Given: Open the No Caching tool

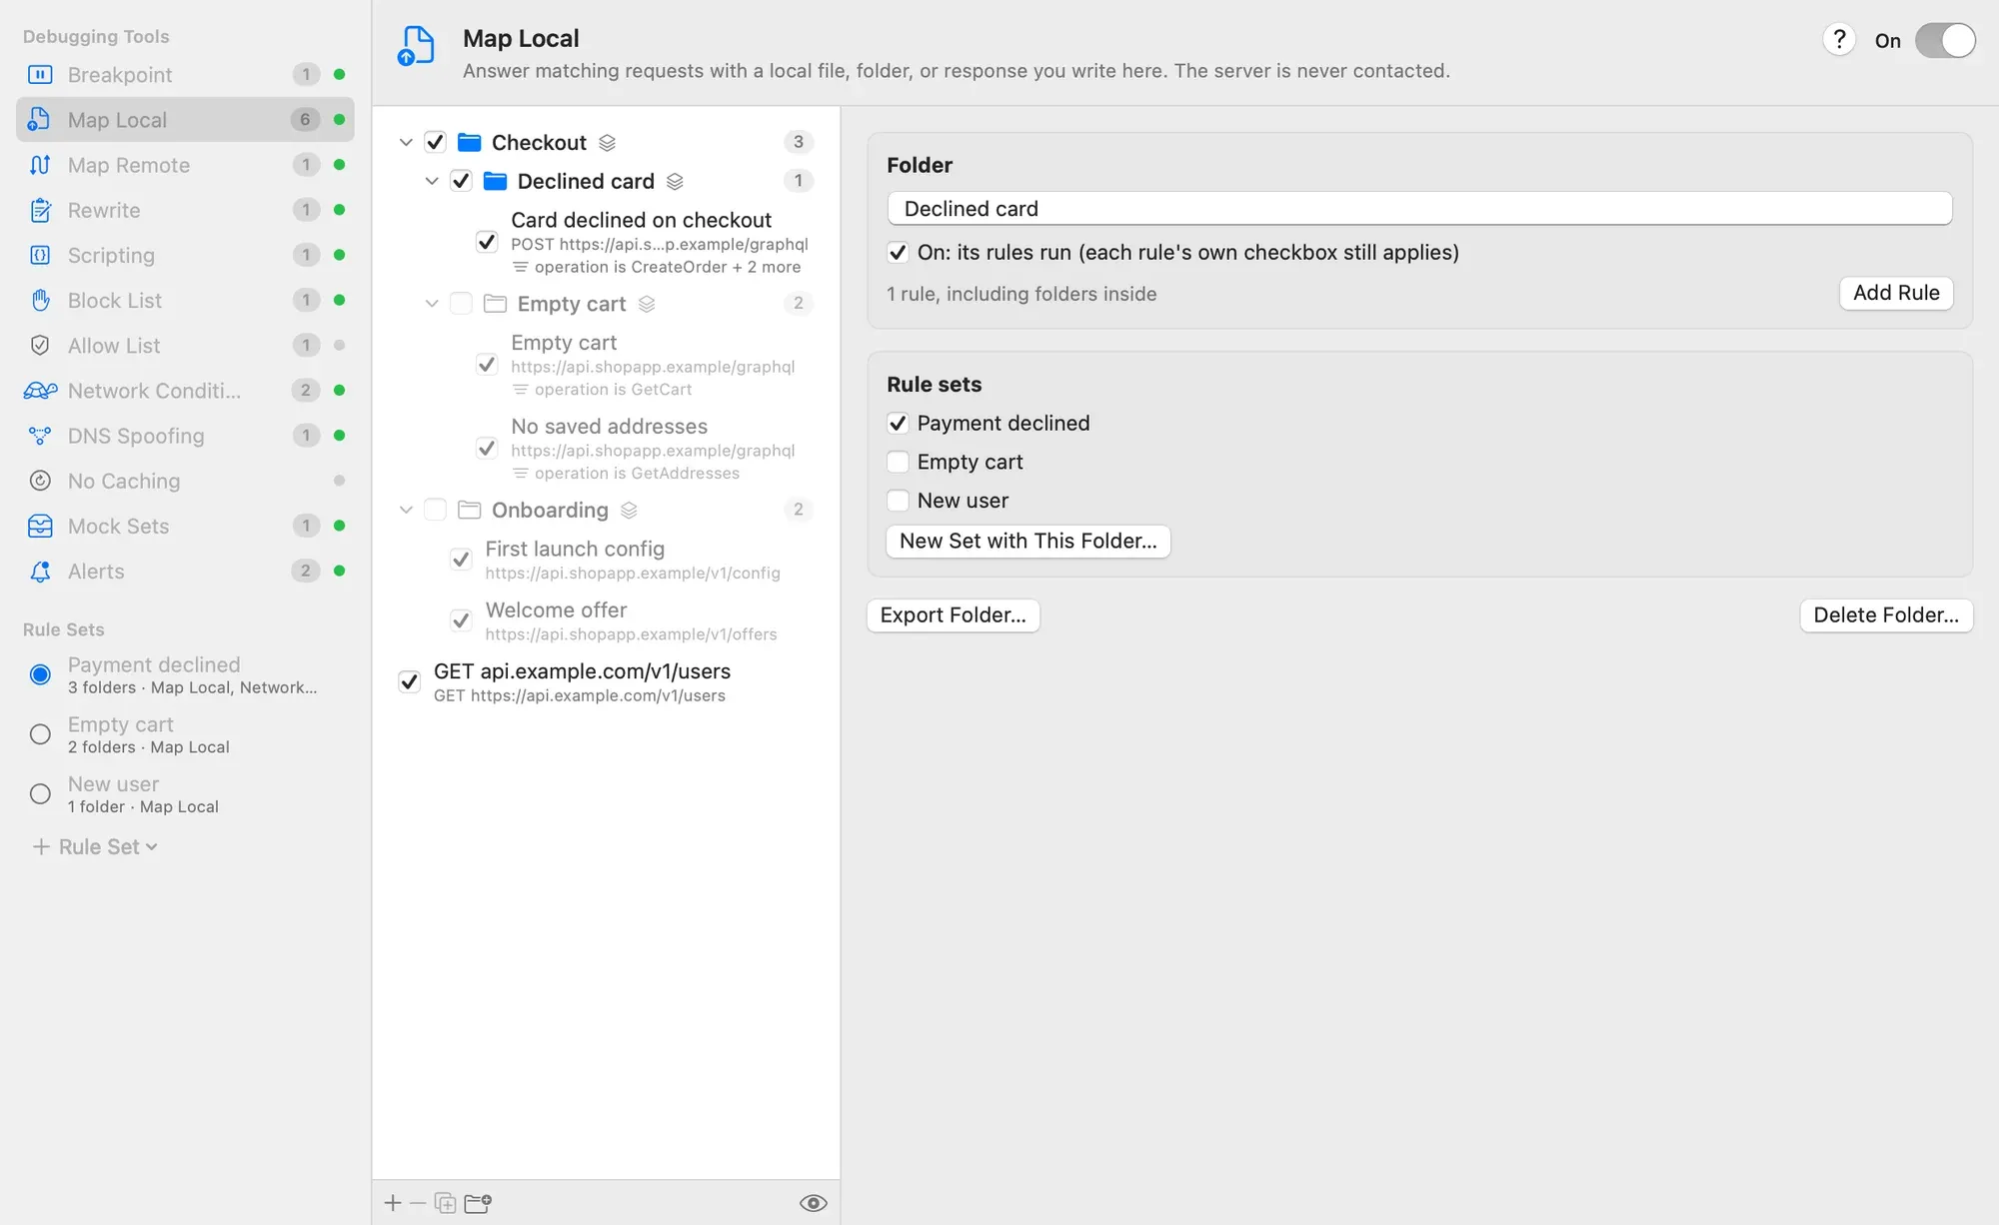Looking at the screenshot, I should (185, 481).
